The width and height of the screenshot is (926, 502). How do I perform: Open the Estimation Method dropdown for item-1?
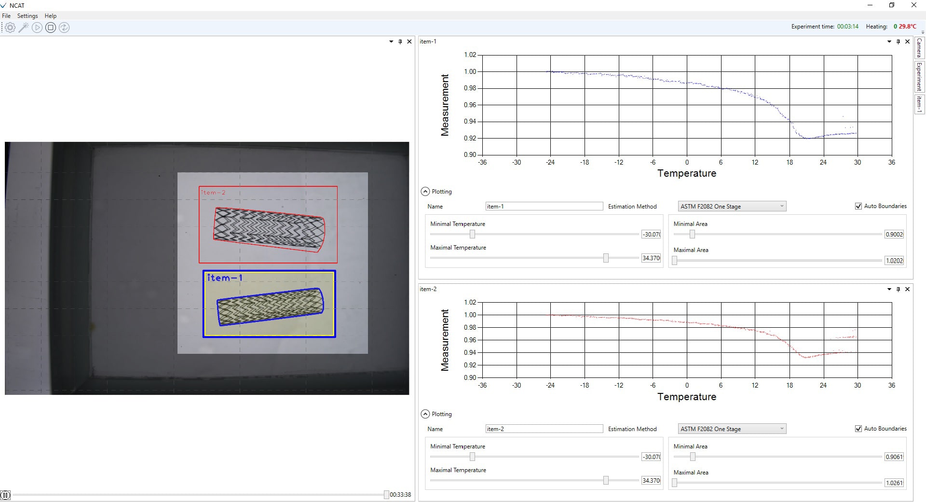[781, 206]
